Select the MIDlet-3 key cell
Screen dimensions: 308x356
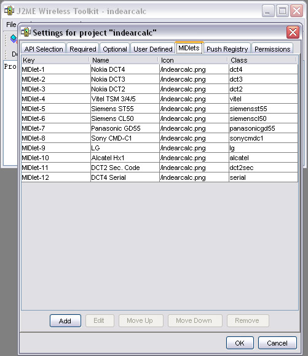(x=56, y=89)
